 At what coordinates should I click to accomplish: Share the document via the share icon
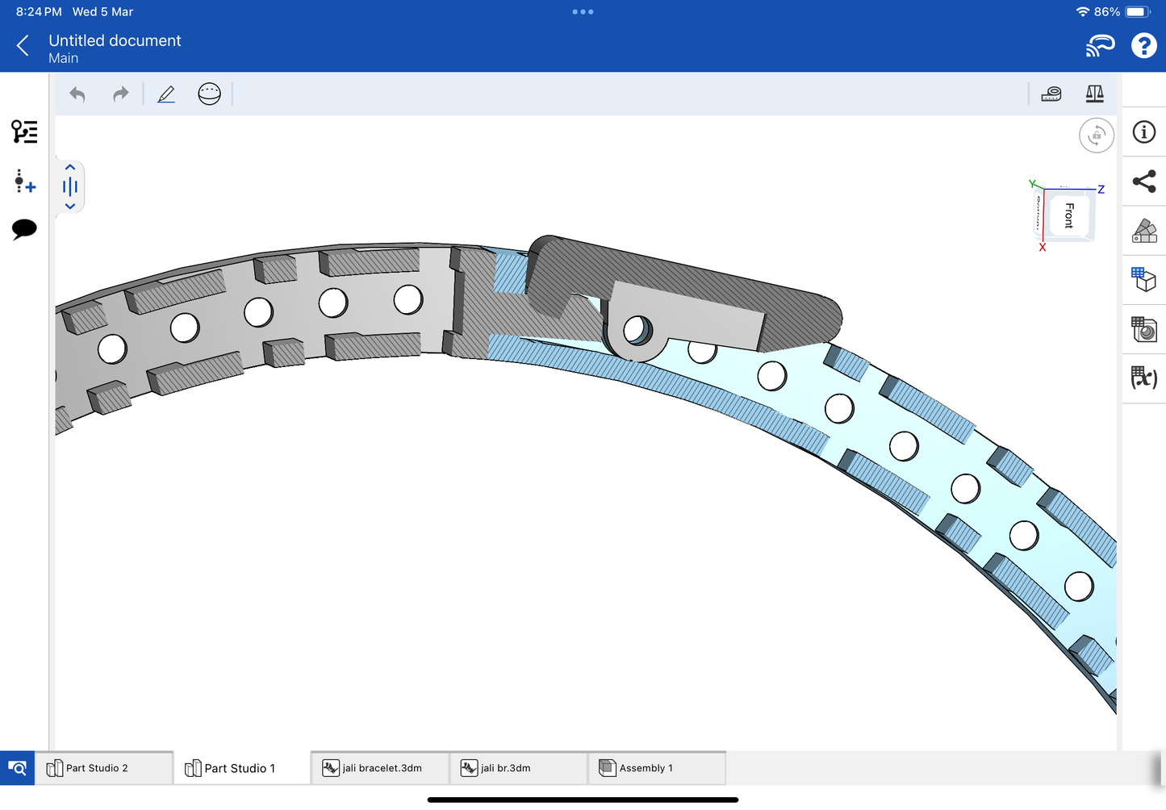coord(1143,182)
